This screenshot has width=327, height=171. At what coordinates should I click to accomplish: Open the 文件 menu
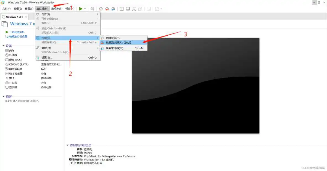tap(6, 8)
